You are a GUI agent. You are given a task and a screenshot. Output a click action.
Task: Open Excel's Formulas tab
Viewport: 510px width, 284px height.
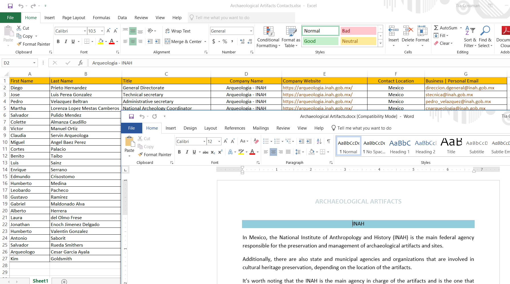point(101,18)
